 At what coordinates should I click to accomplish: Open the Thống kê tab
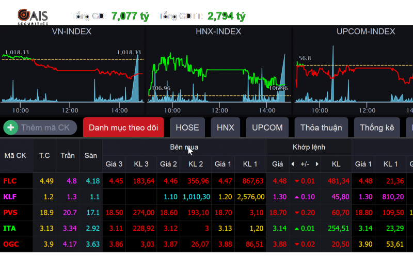click(377, 127)
